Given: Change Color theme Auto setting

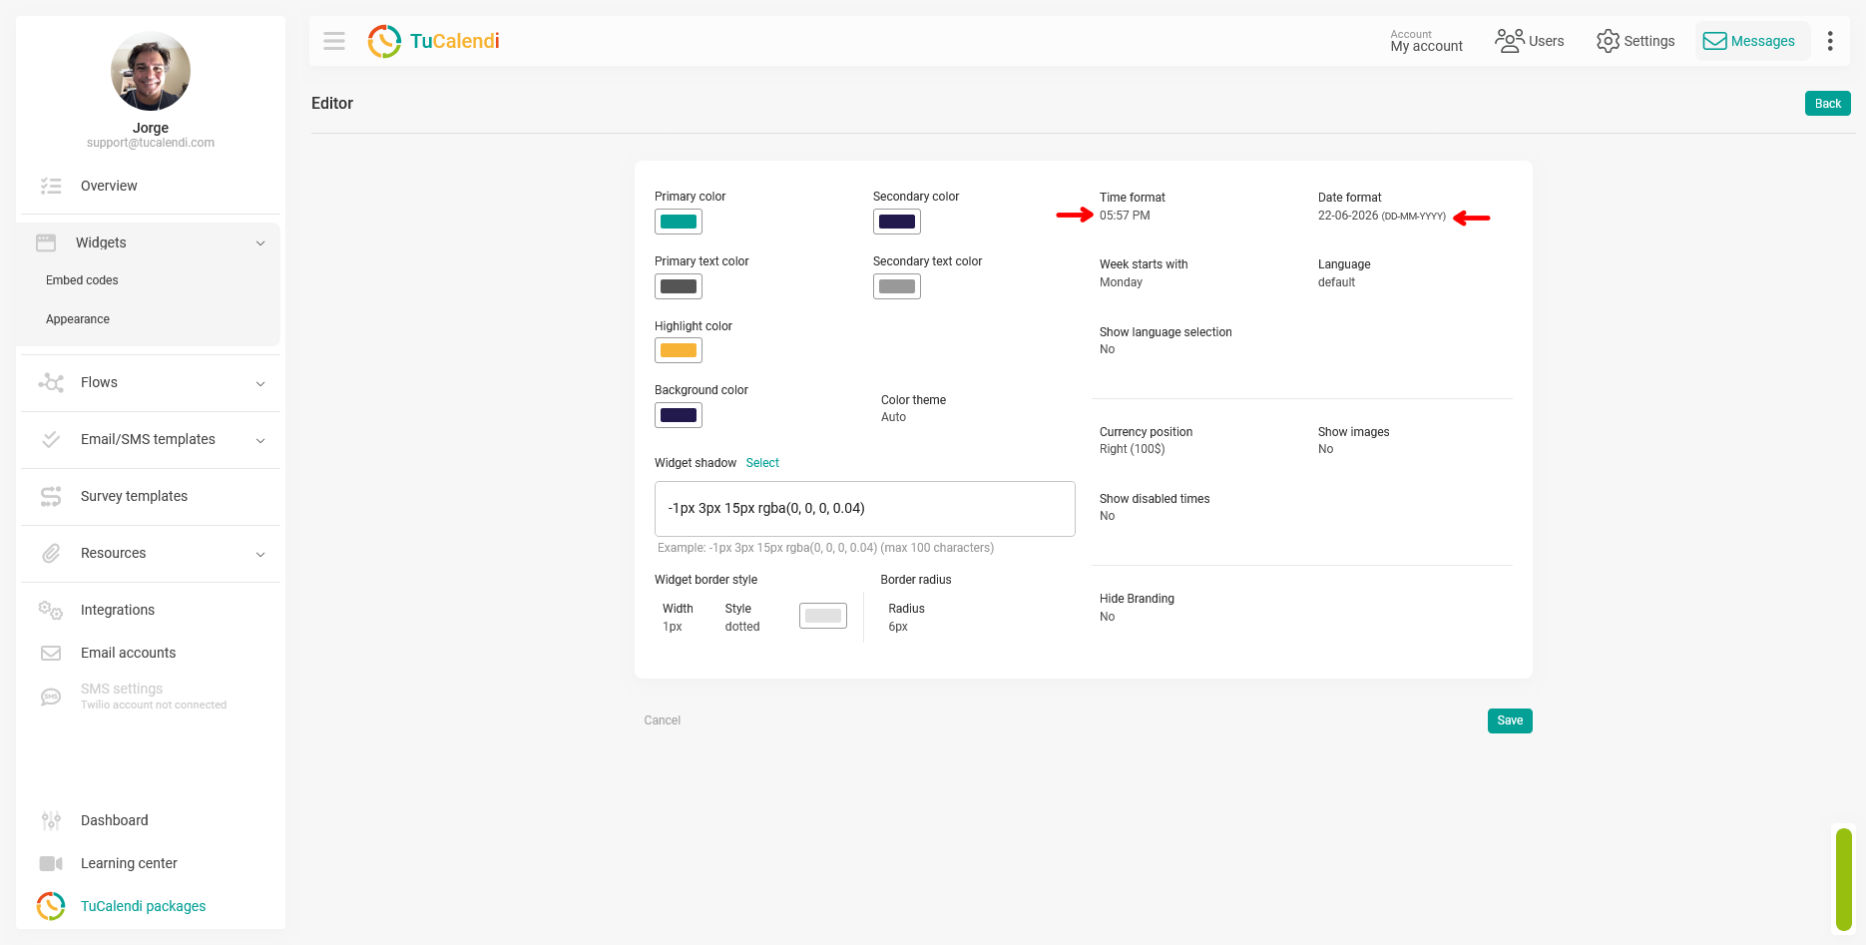Looking at the screenshot, I should coord(893,417).
